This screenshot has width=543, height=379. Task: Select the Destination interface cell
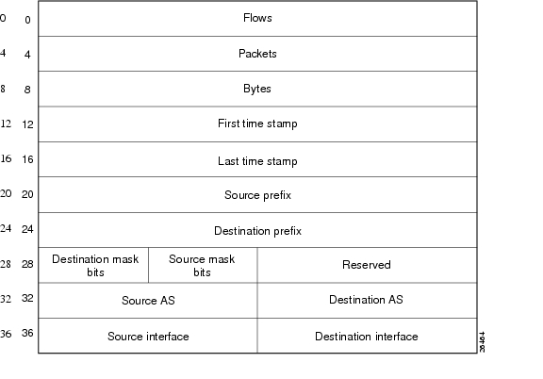(367, 336)
